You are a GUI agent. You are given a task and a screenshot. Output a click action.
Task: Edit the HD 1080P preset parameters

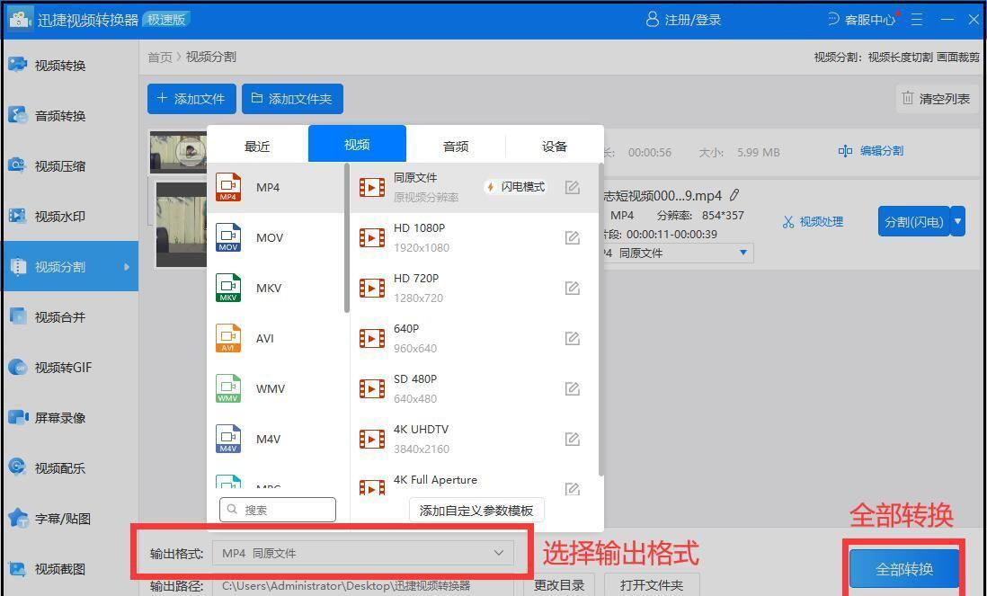coord(573,238)
